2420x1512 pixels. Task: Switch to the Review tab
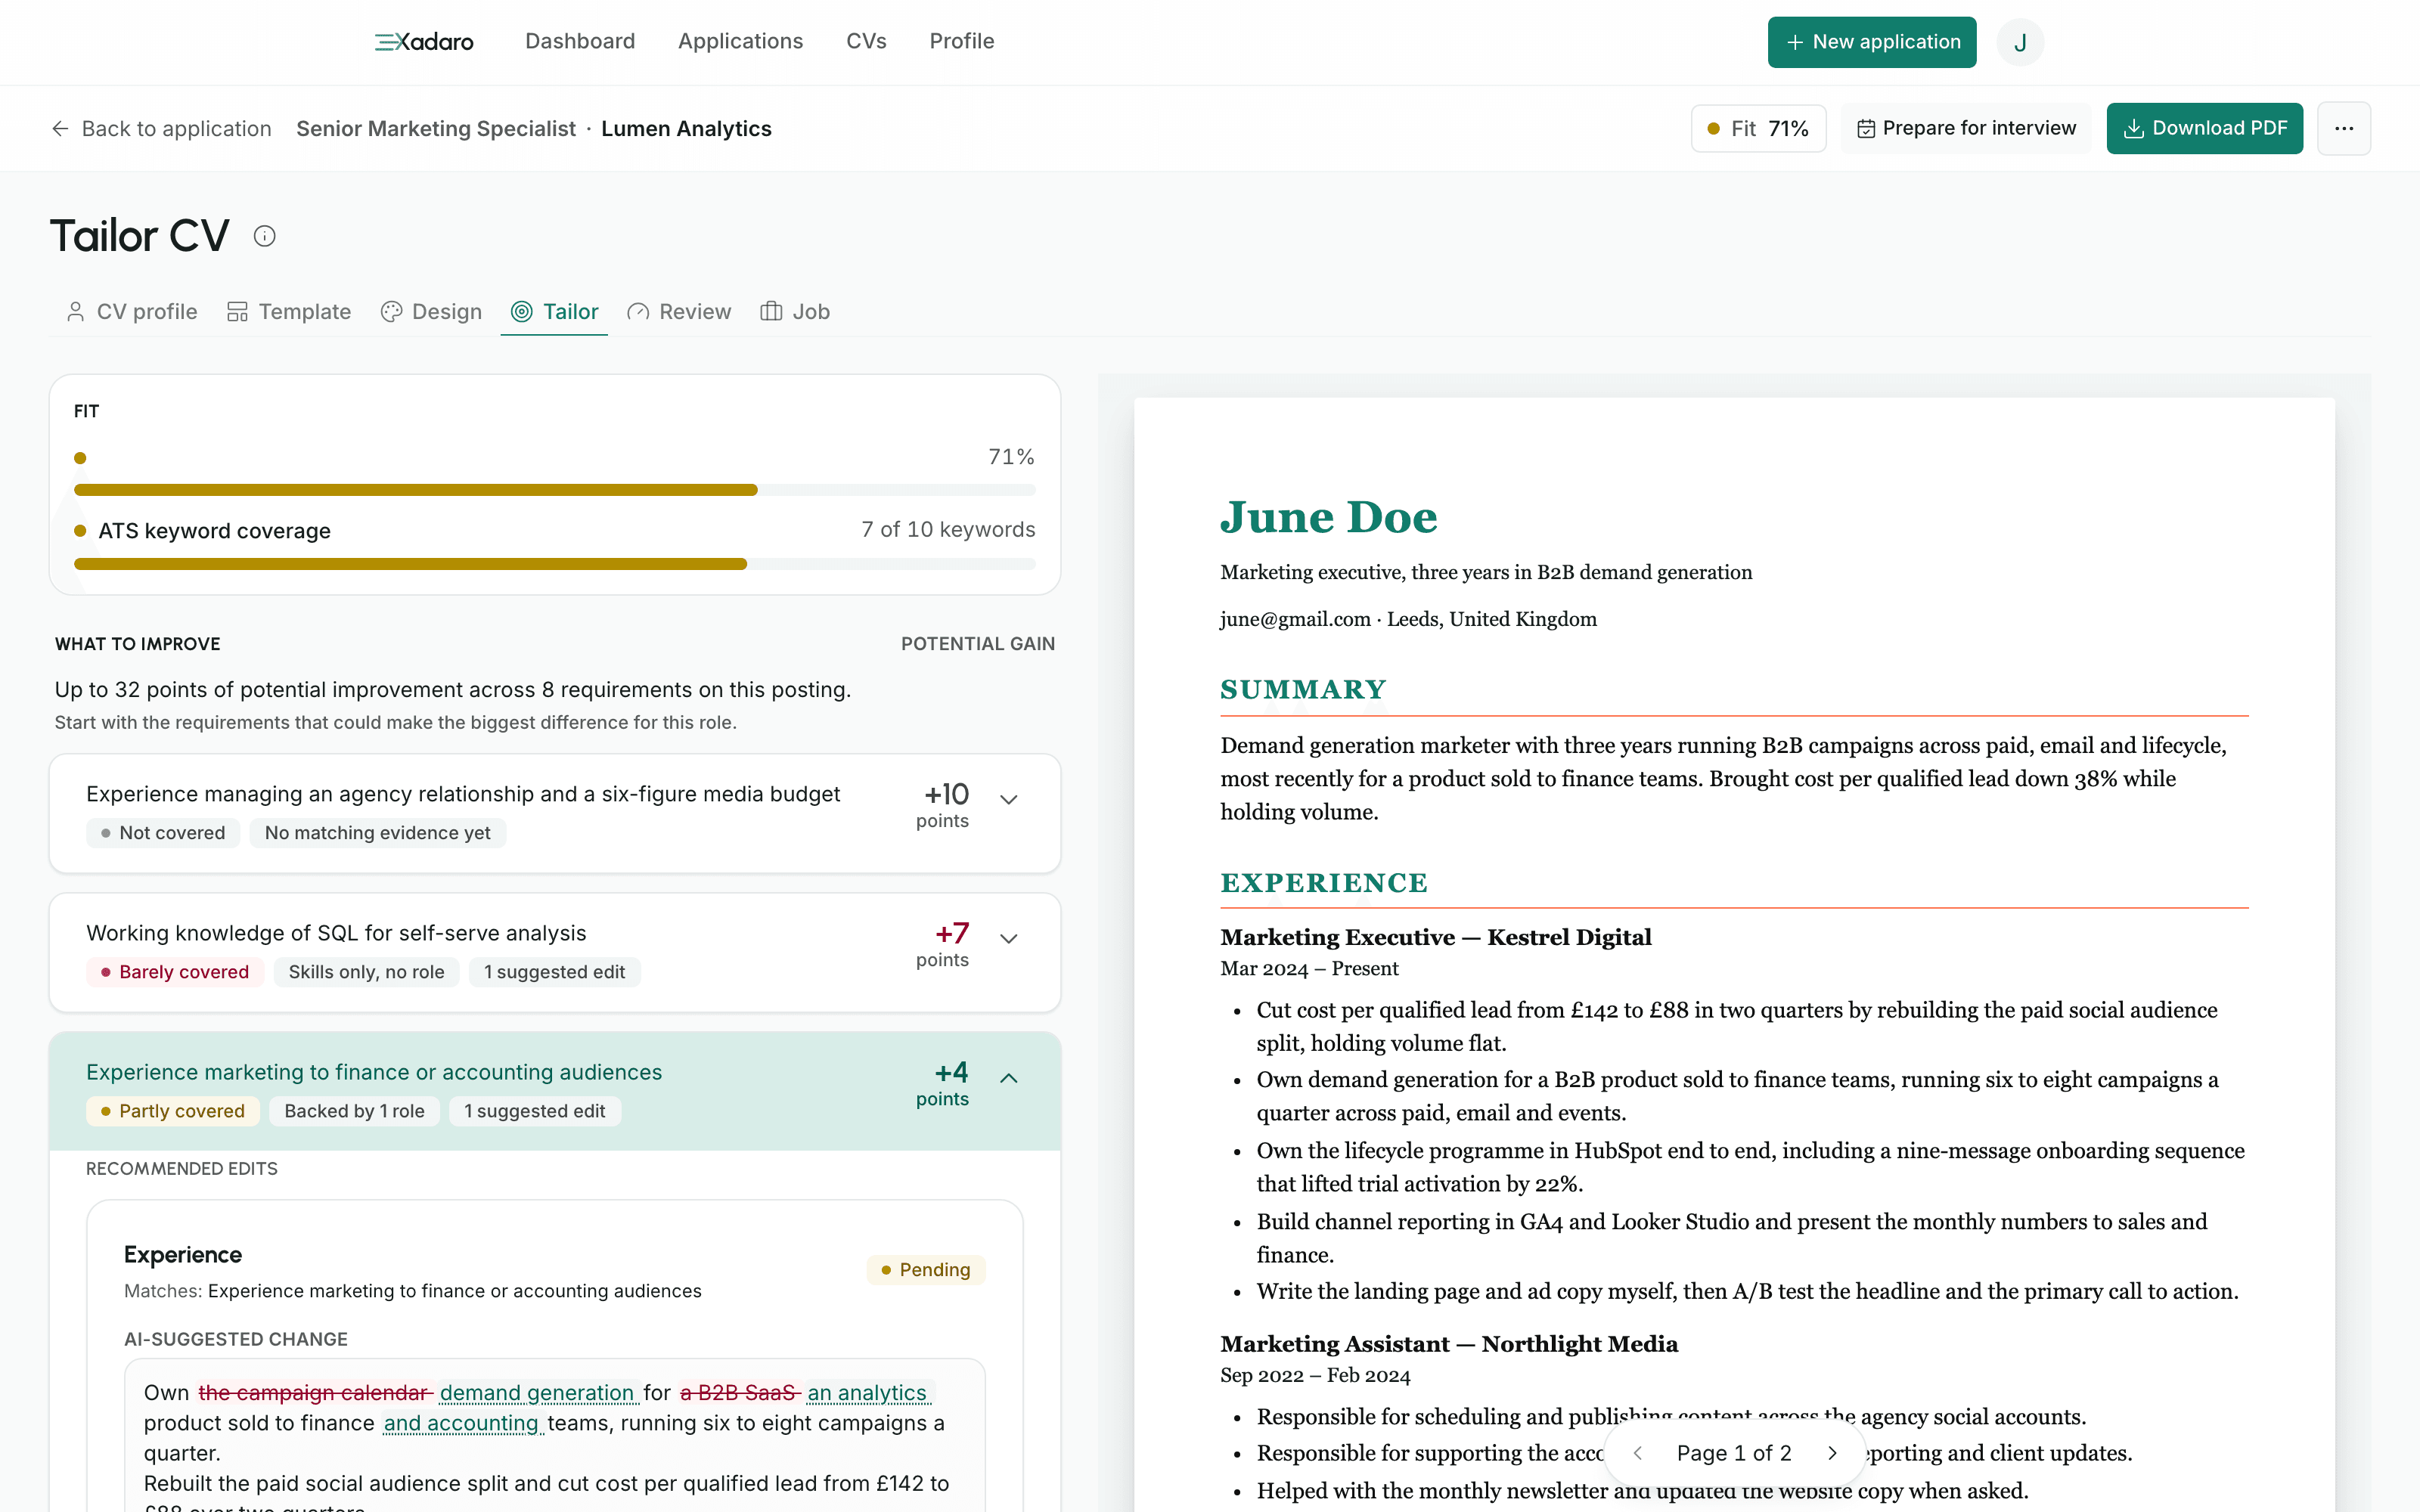[679, 312]
